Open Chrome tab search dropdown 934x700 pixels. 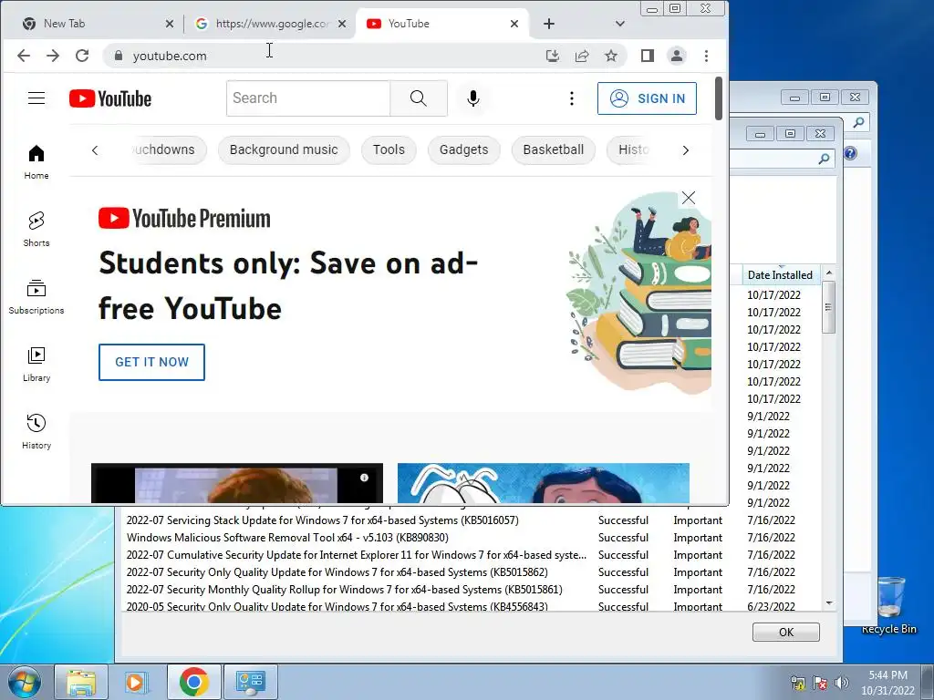[620, 24]
